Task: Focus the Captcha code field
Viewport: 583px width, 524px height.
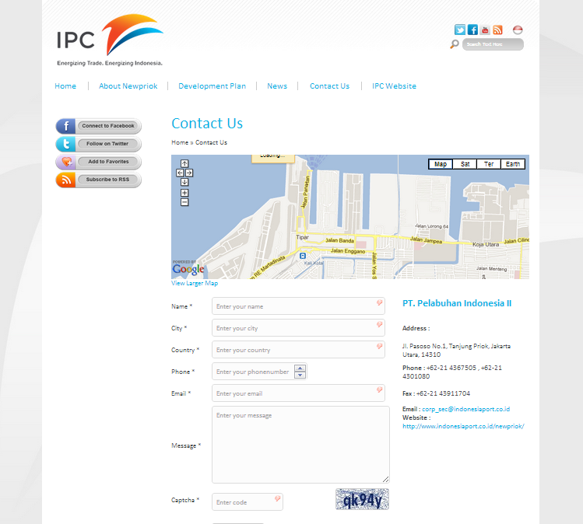Action: (x=248, y=502)
